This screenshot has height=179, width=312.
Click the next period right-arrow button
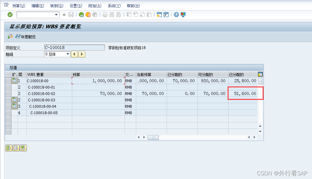82,54
